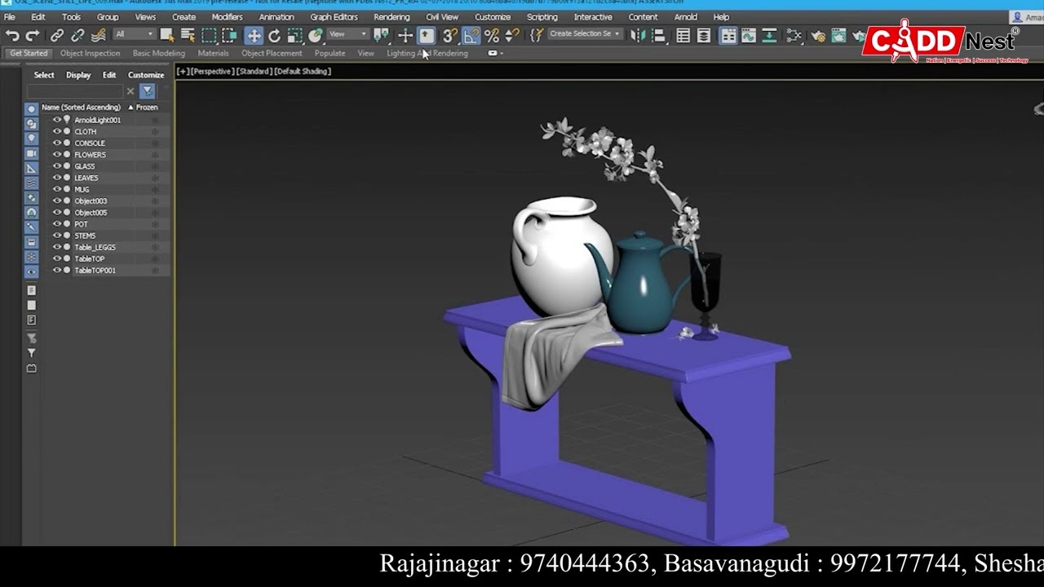The height and width of the screenshot is (587, 1044).
Task: Activate the Select and Rotate tool
Action: pos(274,35)
